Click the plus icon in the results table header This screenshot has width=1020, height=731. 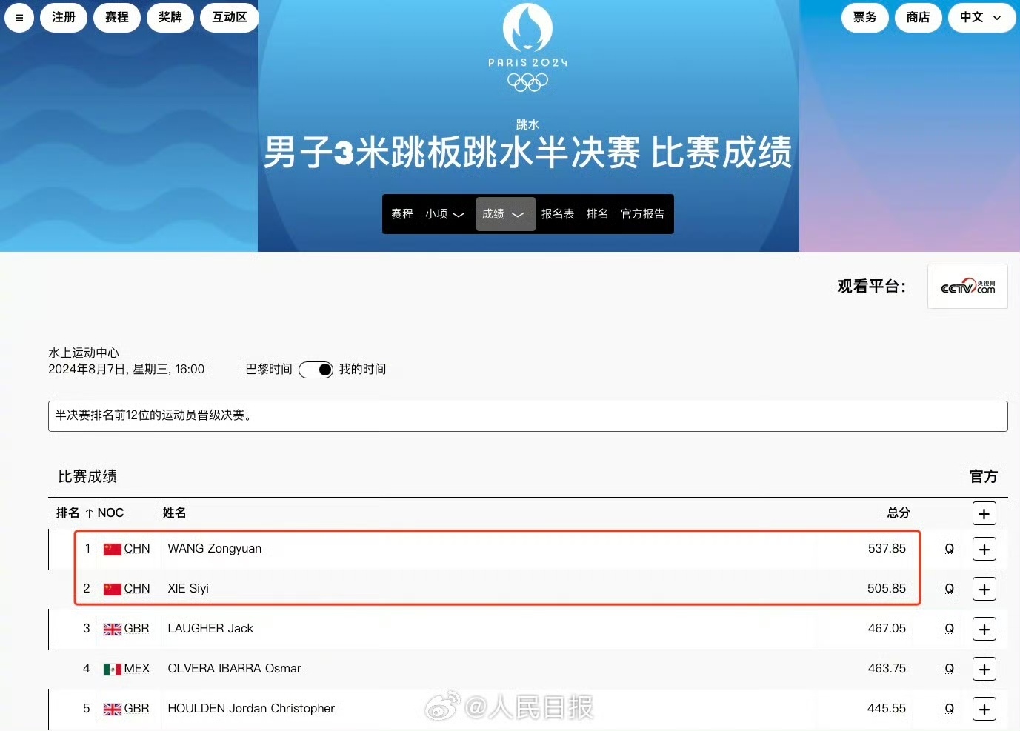[984, 513]
